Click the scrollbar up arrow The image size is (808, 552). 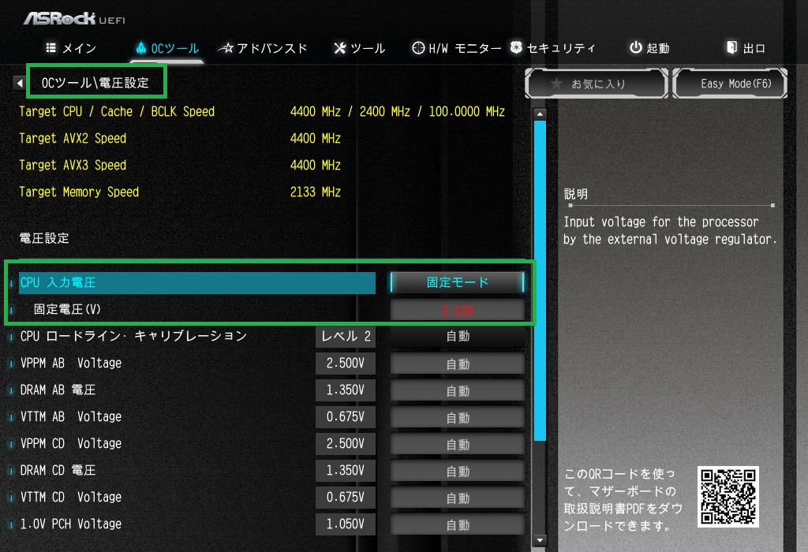[x=540, y=114]
